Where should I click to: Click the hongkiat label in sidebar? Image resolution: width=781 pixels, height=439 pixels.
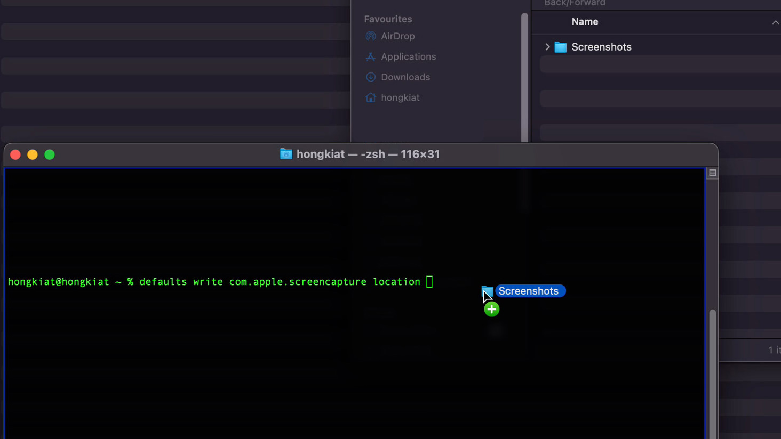400,97
